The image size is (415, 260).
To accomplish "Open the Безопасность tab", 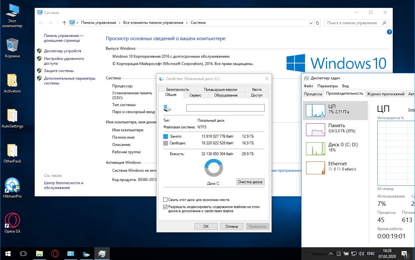I will pyautogui.click(x=177, y=90).
